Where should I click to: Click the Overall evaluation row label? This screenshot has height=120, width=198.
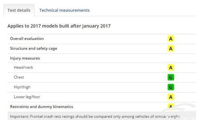[x=27, y=39]
